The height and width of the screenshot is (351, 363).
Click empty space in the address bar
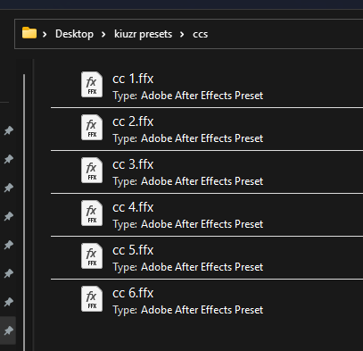click(x=285, y=34)
